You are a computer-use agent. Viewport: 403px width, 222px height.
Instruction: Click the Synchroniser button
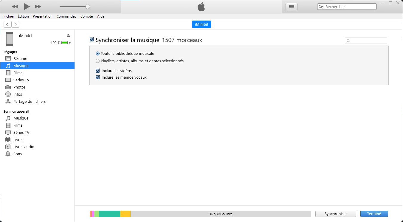[x=336, y=214]
